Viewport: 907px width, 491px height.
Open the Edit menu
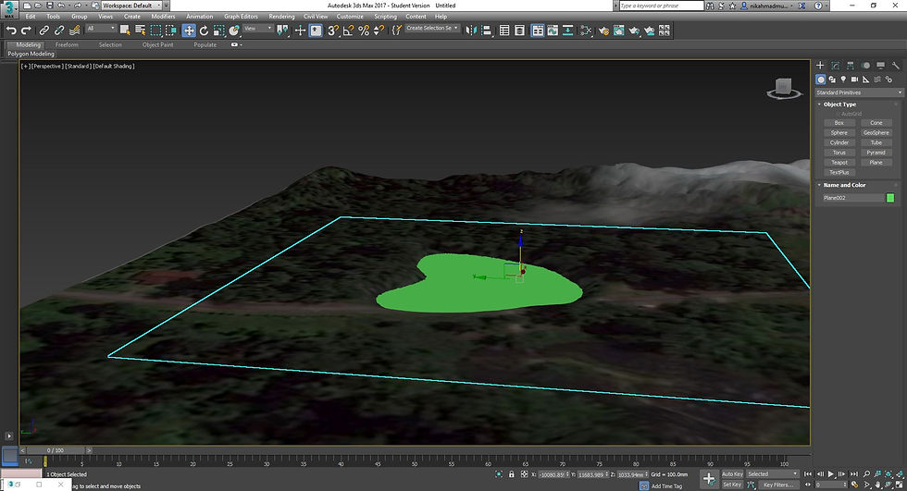tap(31, 16)
